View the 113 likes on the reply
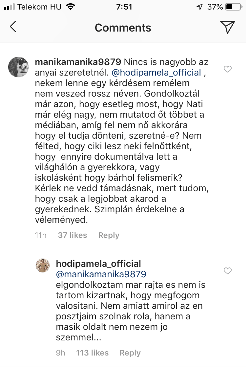 [x=92, y=353]
